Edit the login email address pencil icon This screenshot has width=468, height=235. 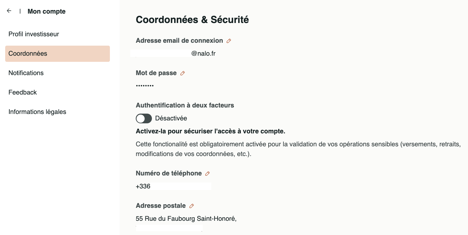coord(229,41)
